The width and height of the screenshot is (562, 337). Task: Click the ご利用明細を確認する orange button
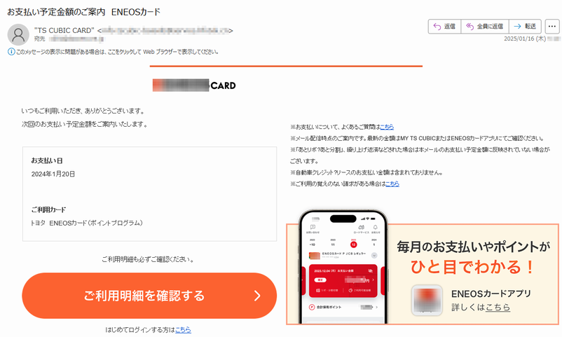point(149,296)
